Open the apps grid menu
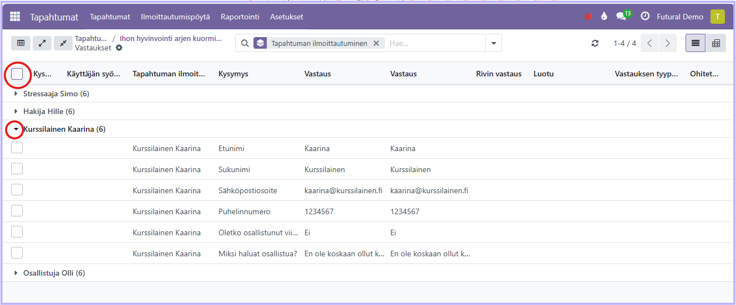 pos(15,17)
